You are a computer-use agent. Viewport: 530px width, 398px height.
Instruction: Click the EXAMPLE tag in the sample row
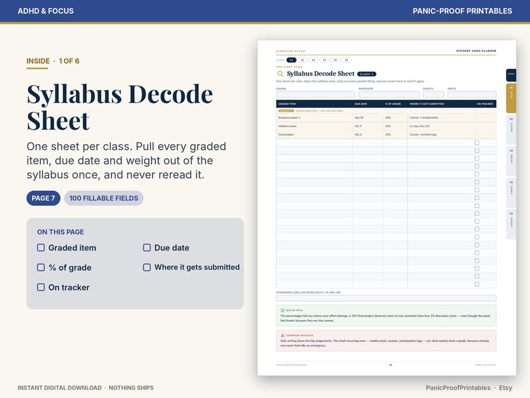coord(286,111)
